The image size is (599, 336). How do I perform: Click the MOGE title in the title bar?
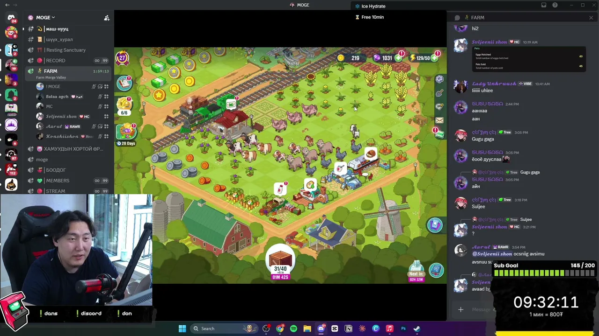[300, 5]
